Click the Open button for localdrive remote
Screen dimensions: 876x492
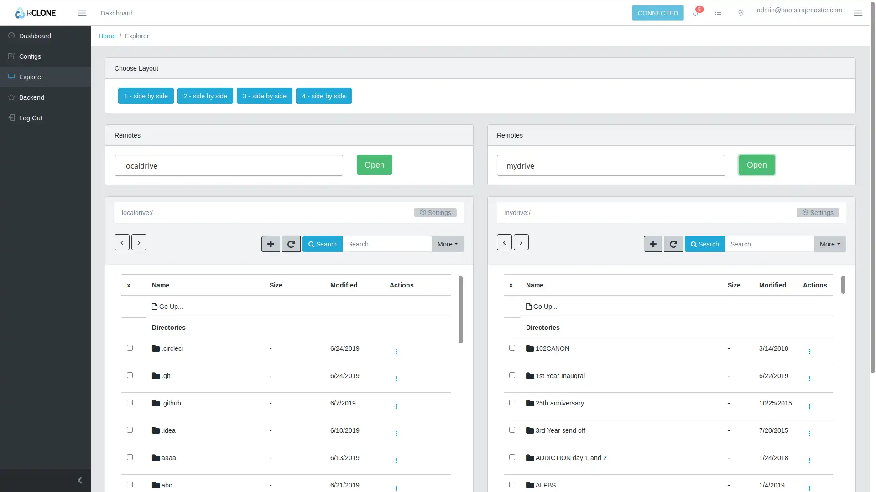pos(374,164)
